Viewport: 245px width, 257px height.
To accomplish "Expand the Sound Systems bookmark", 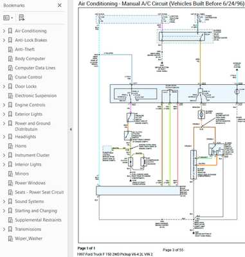I will (4, 202).
